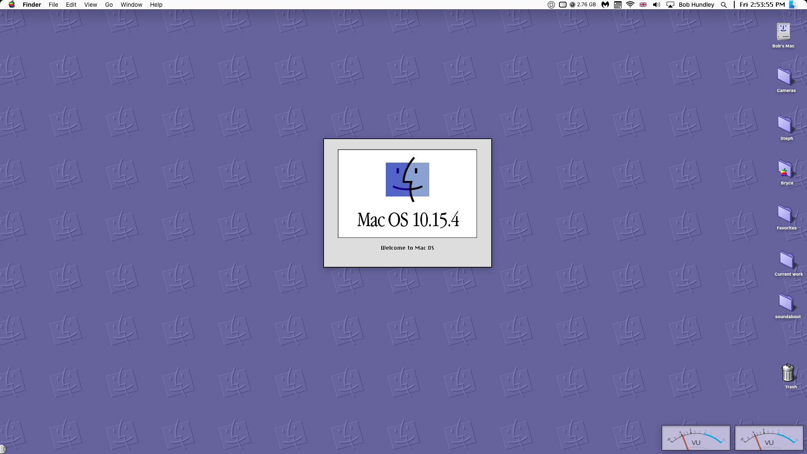Click the window layout menu bar icon
Image resolution: width=807 pixels, height=454 pixels.
coord(563,5)
